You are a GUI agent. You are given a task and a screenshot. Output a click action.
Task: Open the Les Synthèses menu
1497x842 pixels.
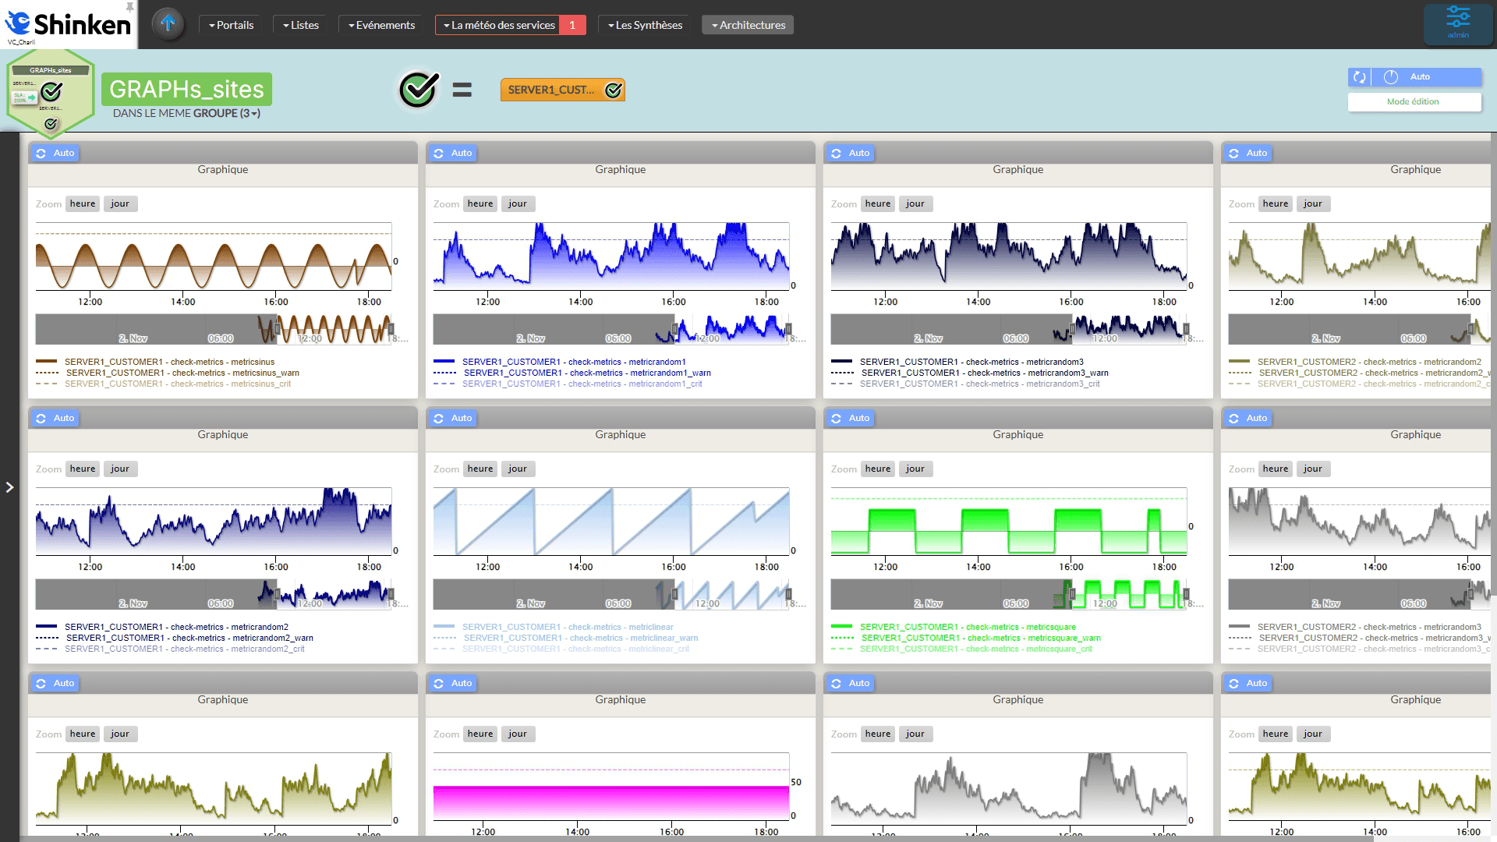pyautogui.click(x=645, y=25)
